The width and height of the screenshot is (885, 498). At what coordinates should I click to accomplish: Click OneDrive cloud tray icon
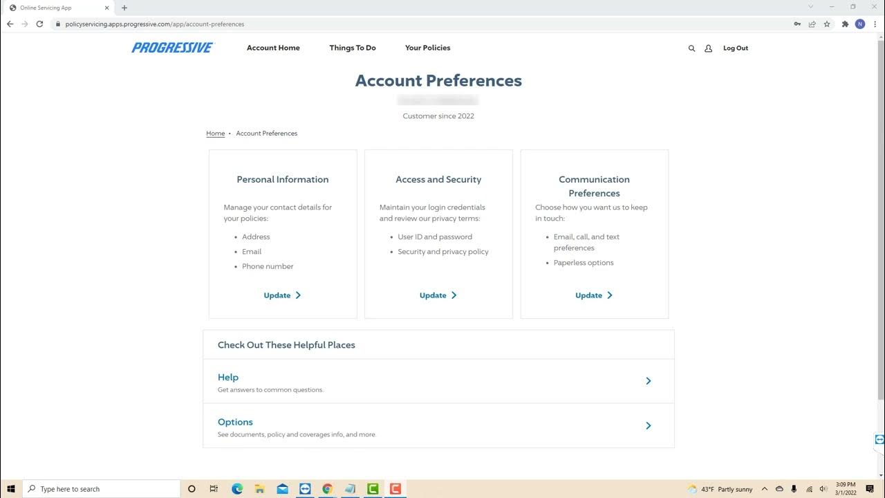click(779, 489)
